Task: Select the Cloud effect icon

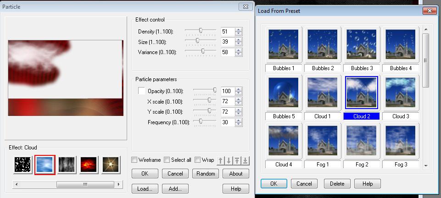Action: (45, 165)
